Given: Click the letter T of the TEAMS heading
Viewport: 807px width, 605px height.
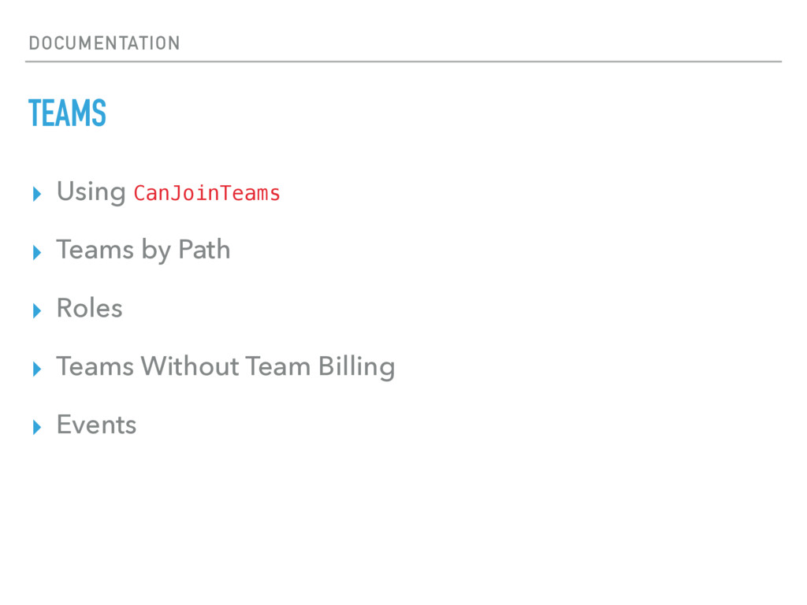Looking at the screenshot, I should pos(35,113).
